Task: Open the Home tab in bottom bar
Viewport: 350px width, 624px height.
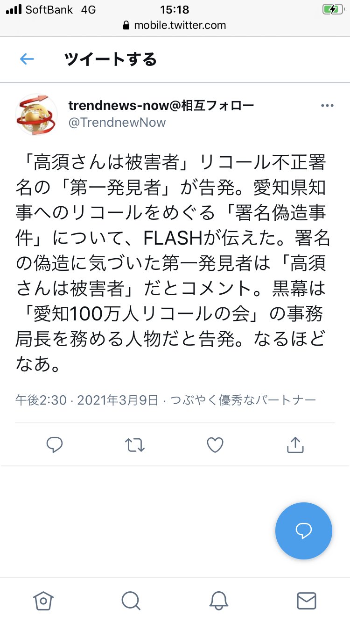Action: pyautogui.click(x=43, y=601)
